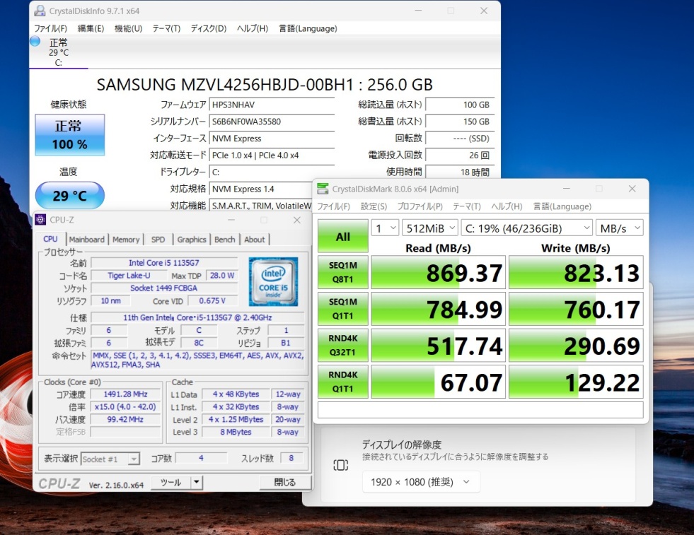Open 設定(S) menu in CrystalDiskMark
Screen dimensions: 694x535
tap(374, 206)
